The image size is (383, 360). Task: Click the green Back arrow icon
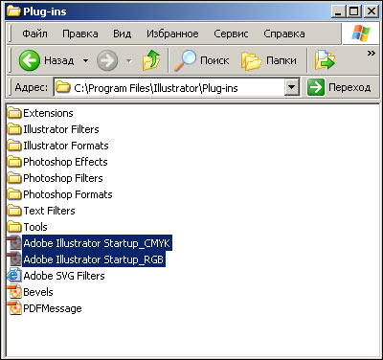(x=30, y=60)
